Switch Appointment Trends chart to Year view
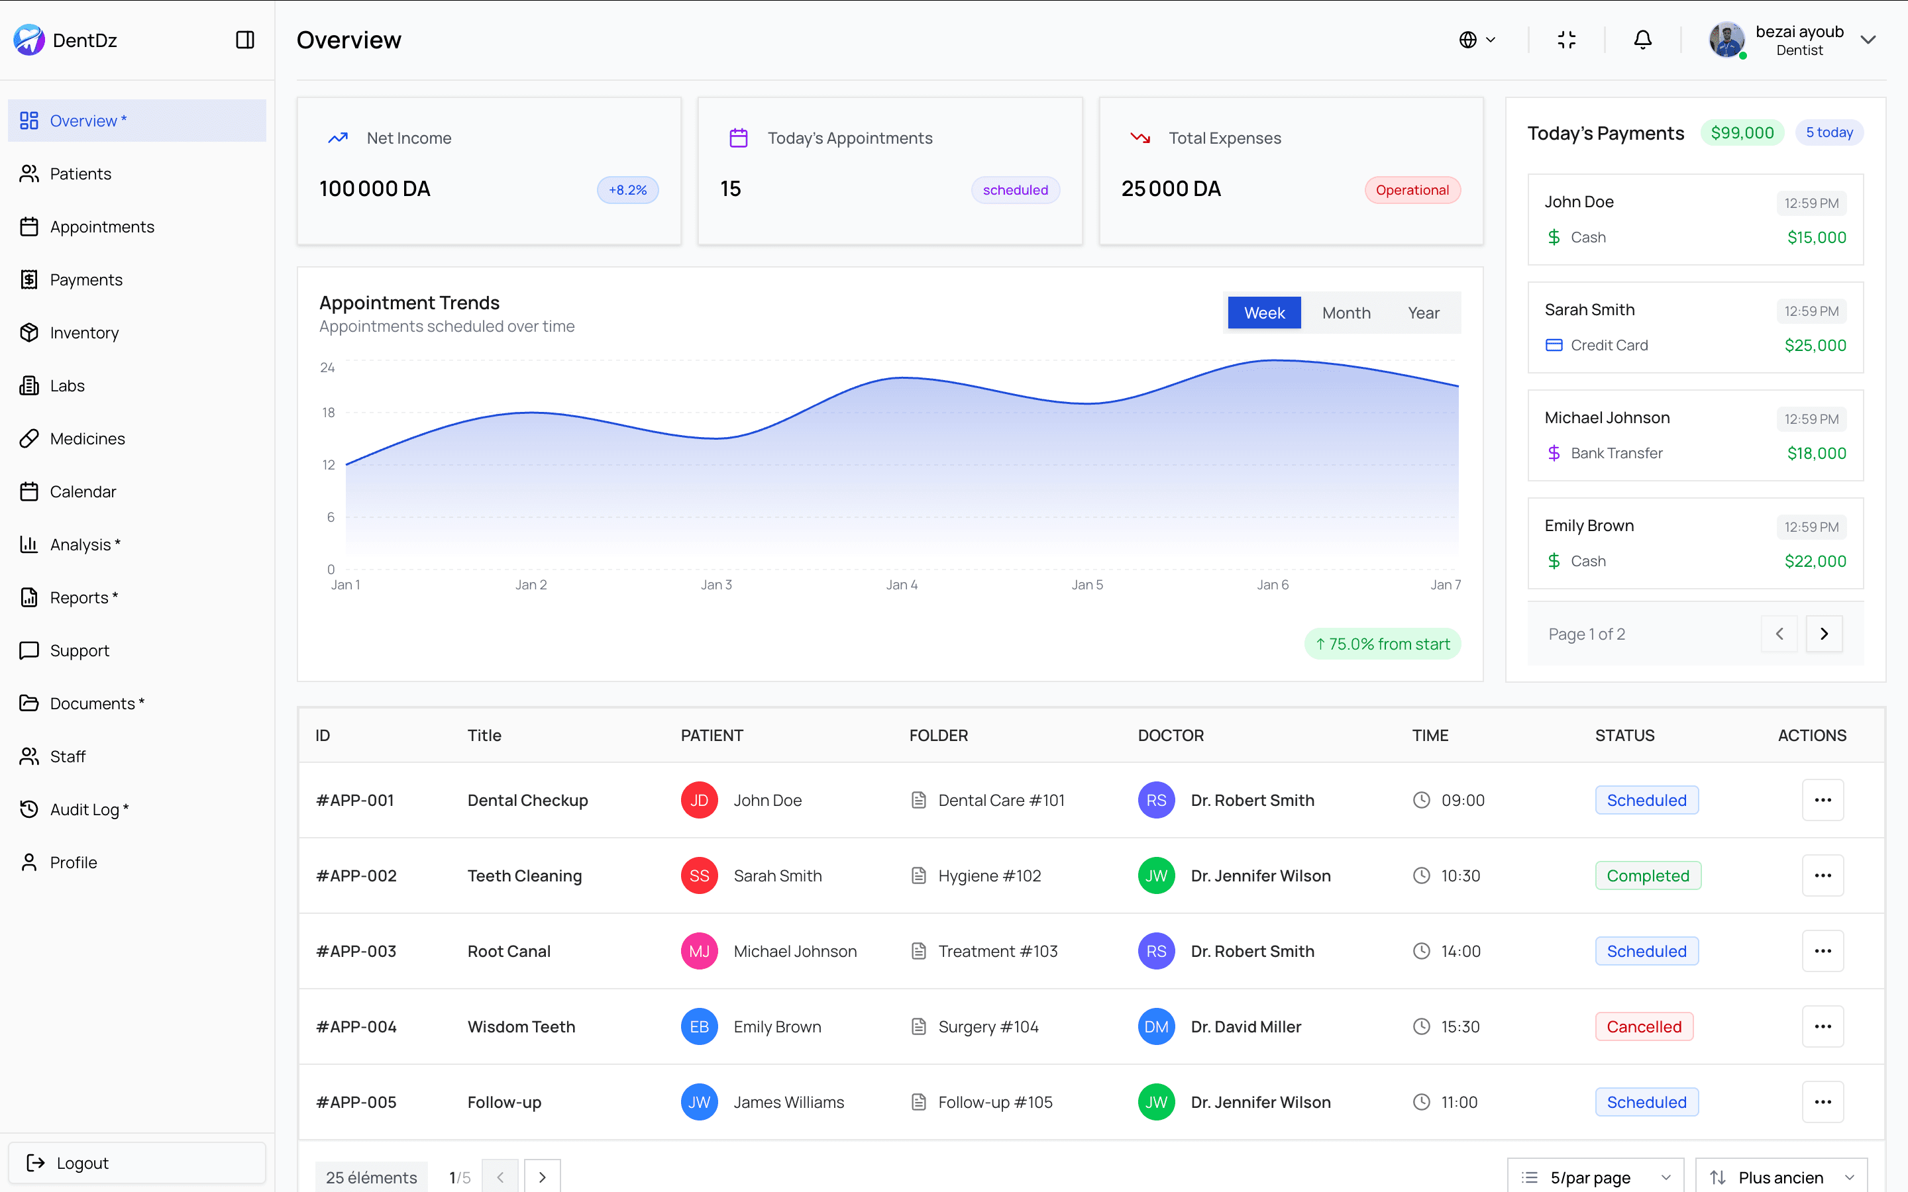 coord(1423,312)
